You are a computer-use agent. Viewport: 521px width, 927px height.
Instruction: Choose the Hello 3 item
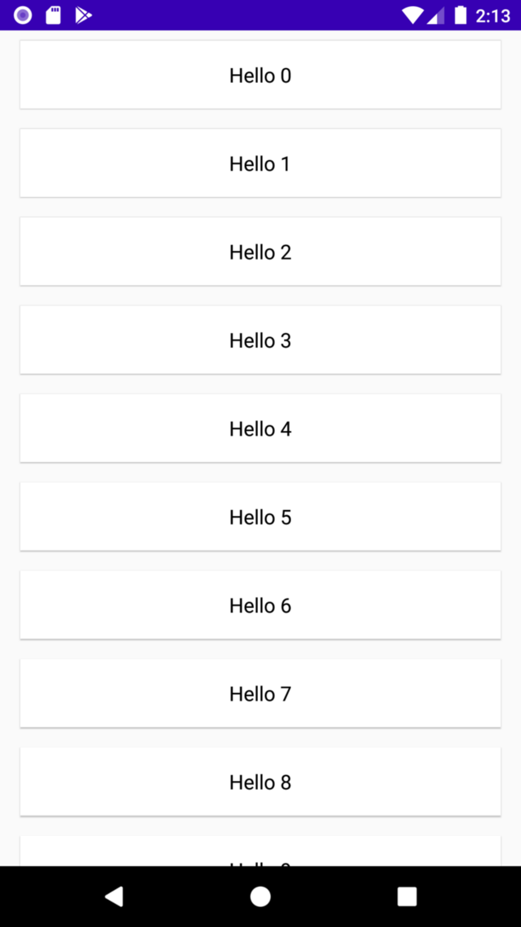260,340
